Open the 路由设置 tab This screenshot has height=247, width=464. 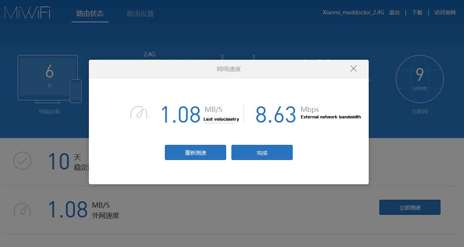140,14
